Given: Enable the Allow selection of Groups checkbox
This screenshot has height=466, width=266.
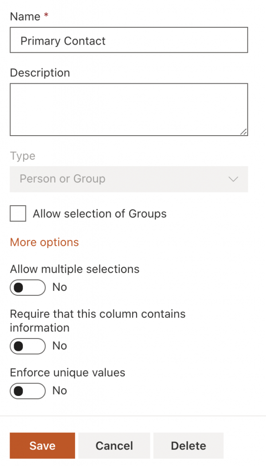Looking at the screenshot, I should coord(17,213).
